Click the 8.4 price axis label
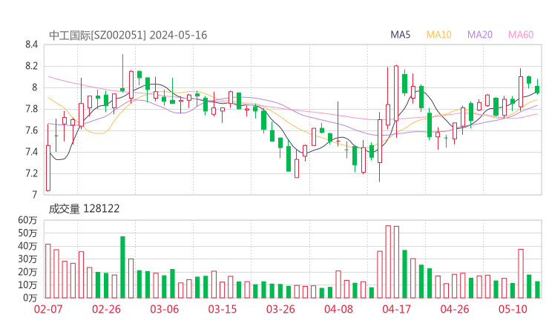The width and height of the screenshot is (549, 326). (x=31, y=44)
